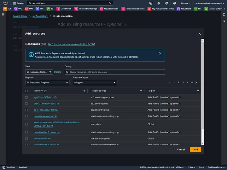The width and height of the screenshot is (227, 170).
Task: Check the box for ecsInstanceRole
Action: tap(26, 139)
